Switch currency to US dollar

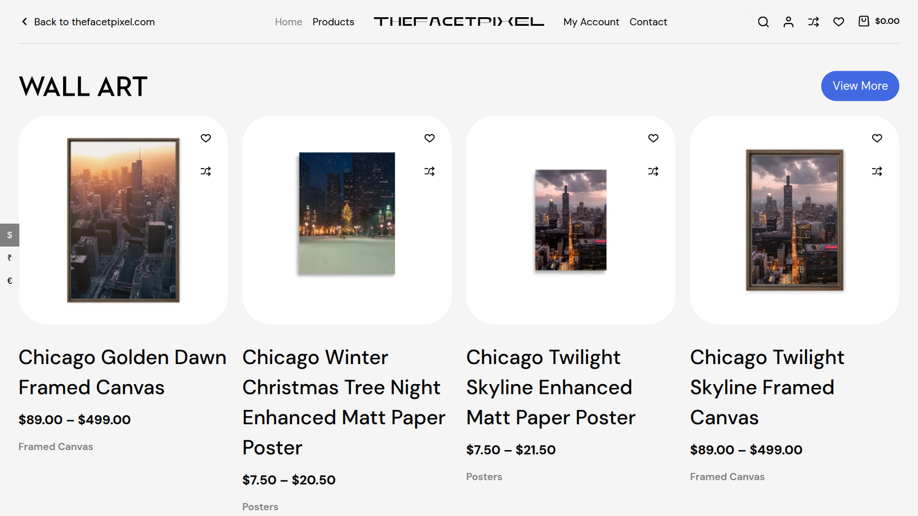(10, 235)
